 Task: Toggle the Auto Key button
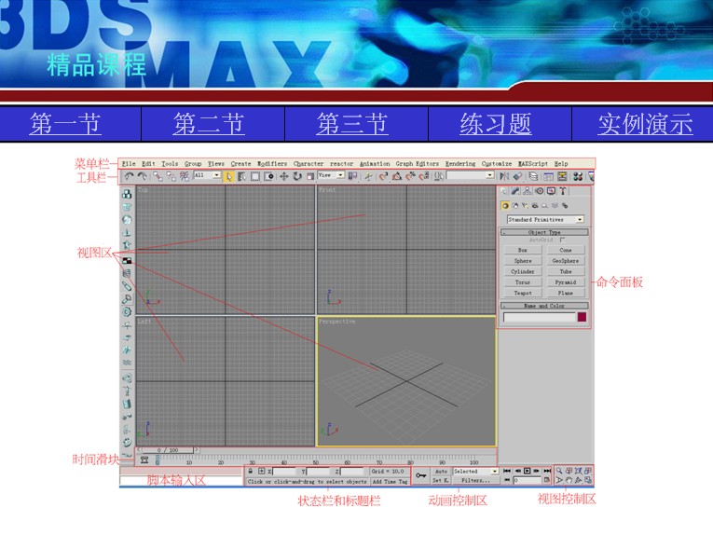[x=441, y=472]
